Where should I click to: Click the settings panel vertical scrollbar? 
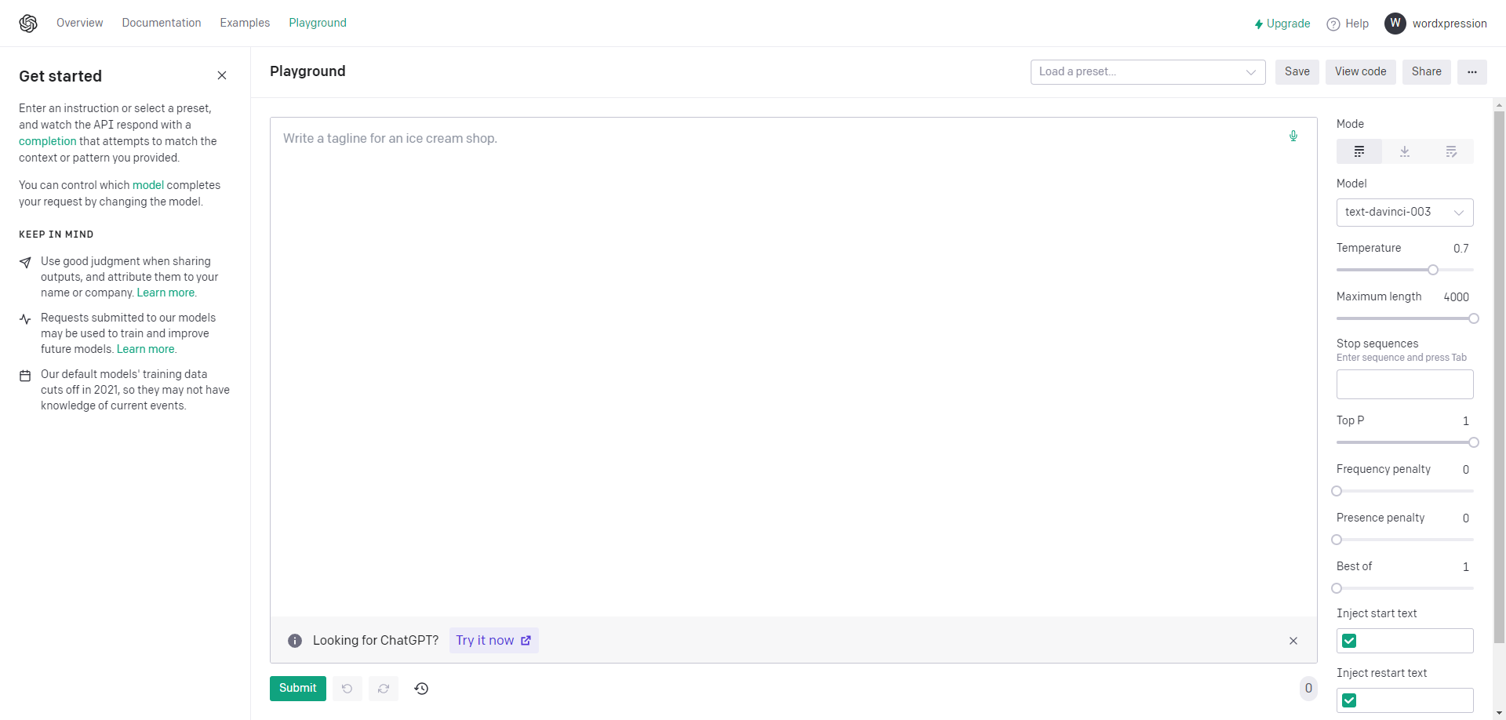(x=1500, y=376)
